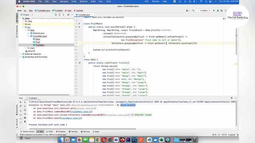Clear console with trash icon
Screen dimensions: 255x143
[25, 122]
